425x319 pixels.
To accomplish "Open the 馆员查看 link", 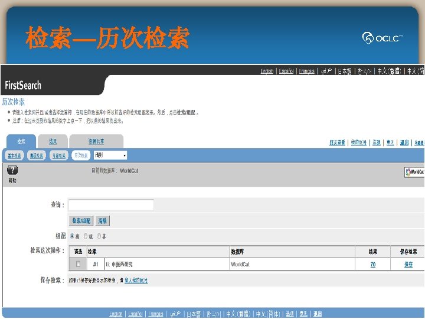I will (337, 142).
